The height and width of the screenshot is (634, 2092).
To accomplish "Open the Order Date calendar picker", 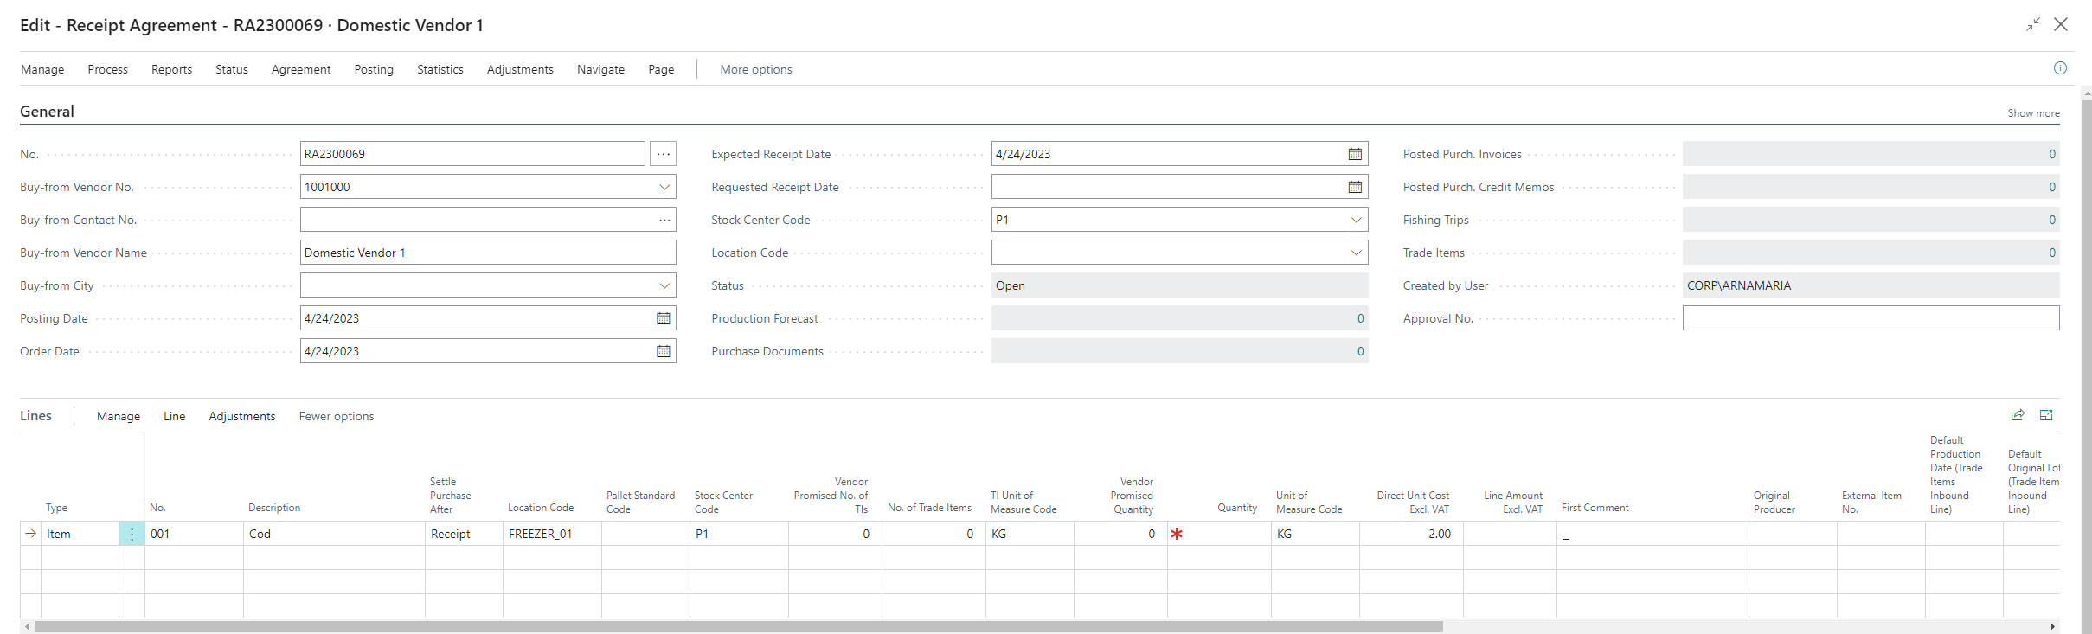I will (x=663, y=351).
